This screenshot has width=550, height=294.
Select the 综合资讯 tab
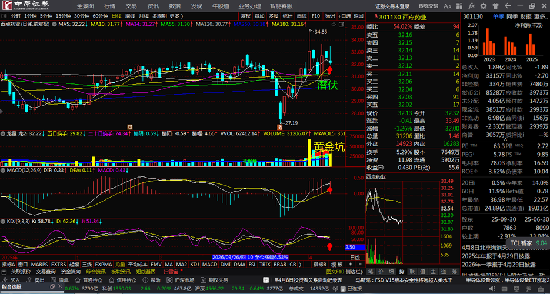pyautogui.click(x=96, y=272)
